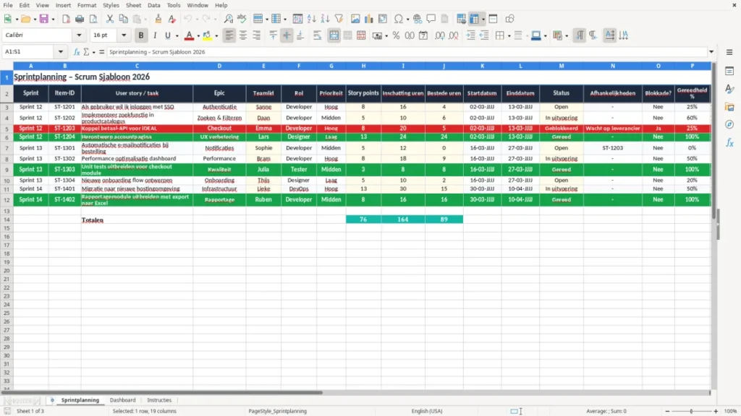Apply the yellow background color swatch

coord(207,35)
